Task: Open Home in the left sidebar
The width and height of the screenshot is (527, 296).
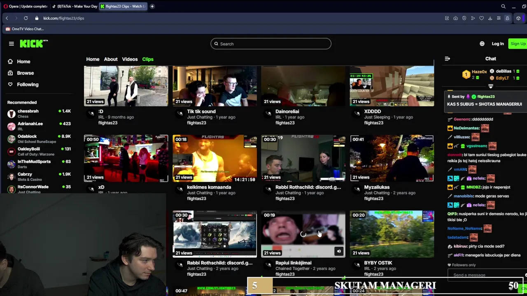Action: (x=23, y=61)
